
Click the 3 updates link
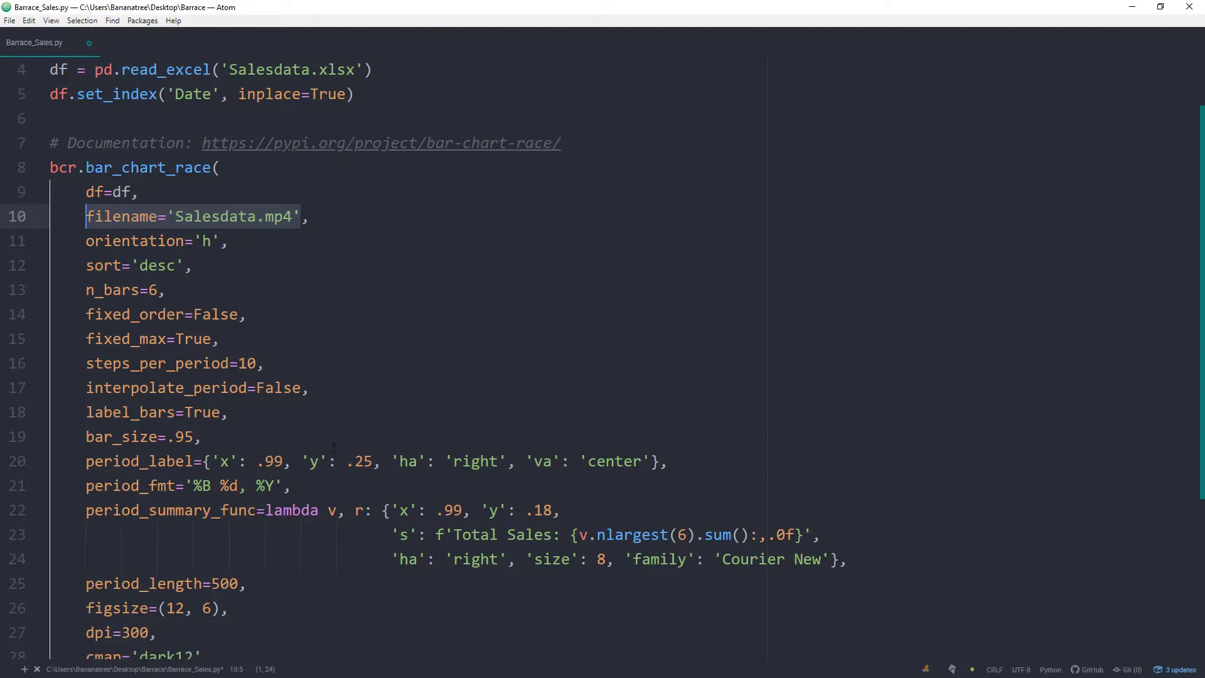[1180, 669]
